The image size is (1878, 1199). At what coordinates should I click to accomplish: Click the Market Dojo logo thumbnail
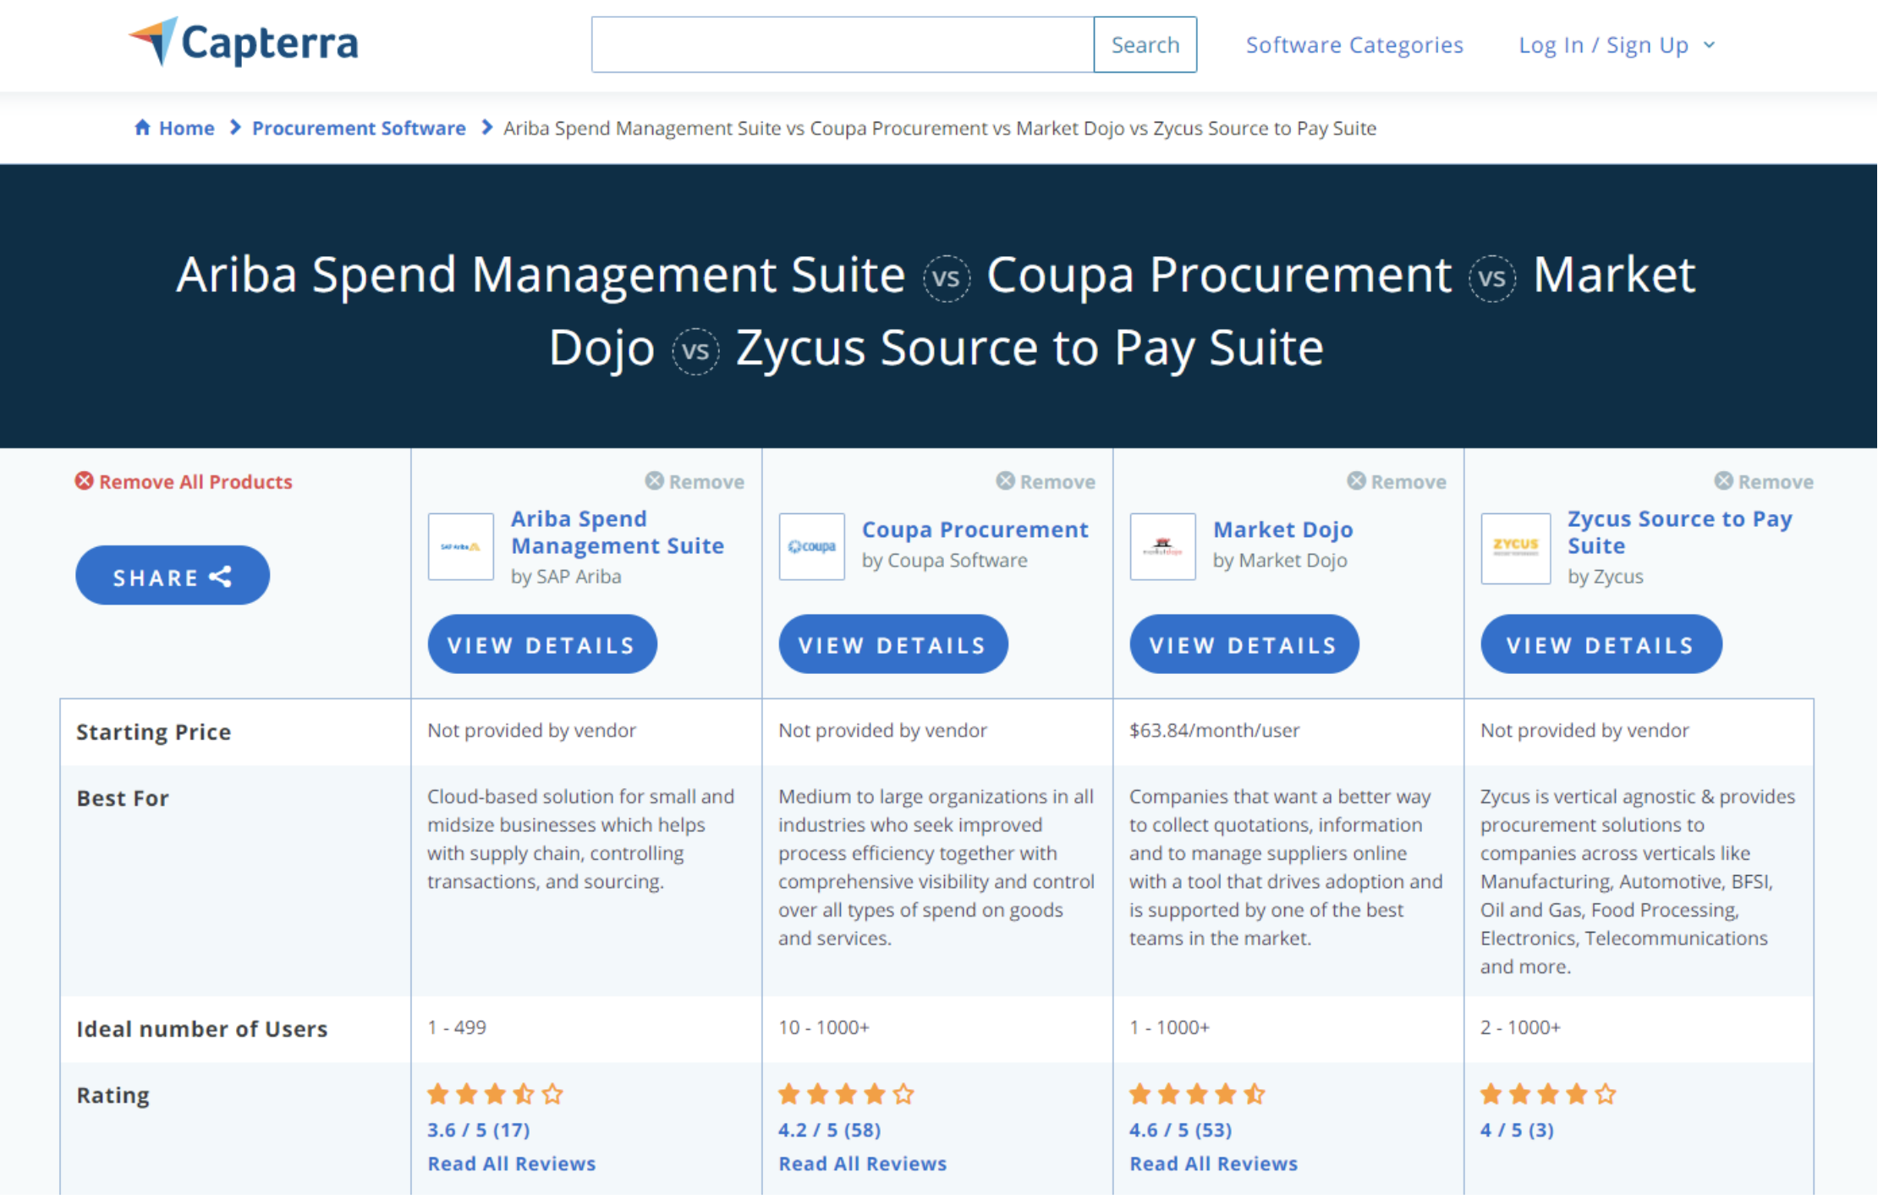pos(1163,546)
